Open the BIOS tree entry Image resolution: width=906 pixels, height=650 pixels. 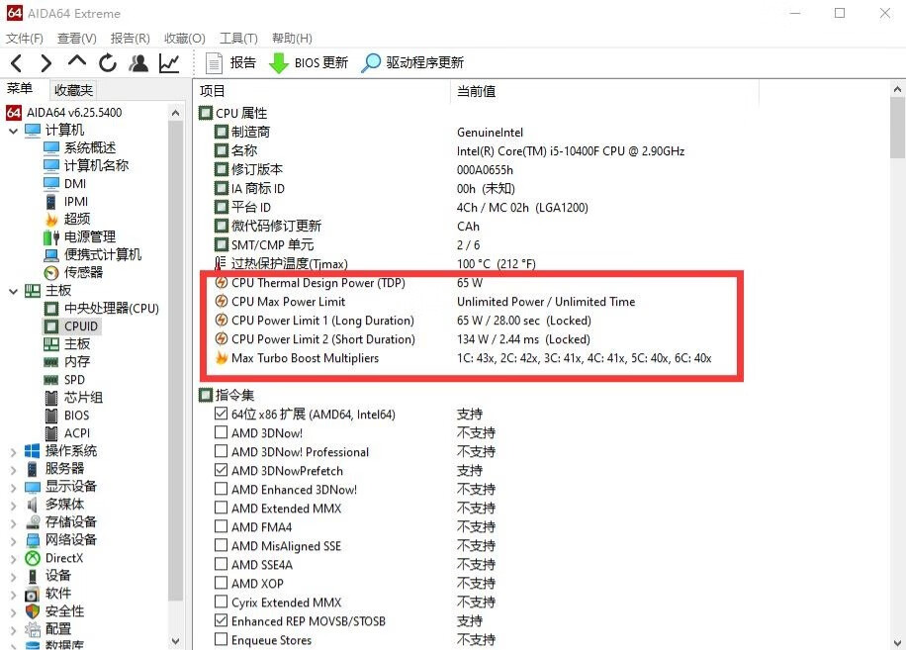point(76,416)
